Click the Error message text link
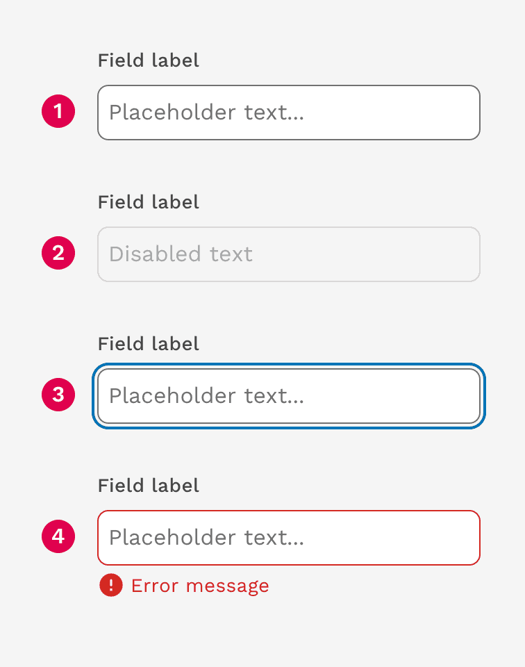 (200, 586)
